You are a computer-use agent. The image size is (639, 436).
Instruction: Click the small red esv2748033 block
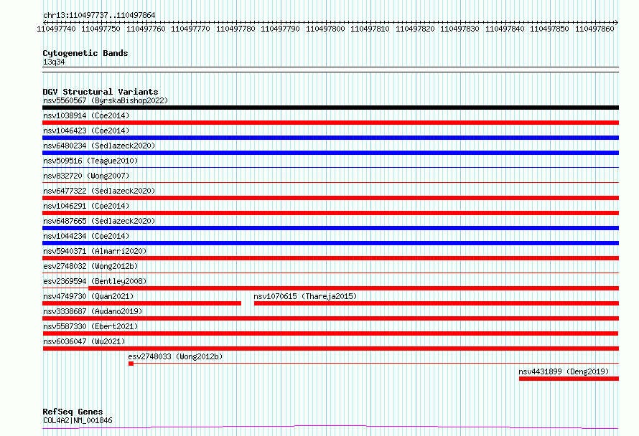(x=131, y=364)
